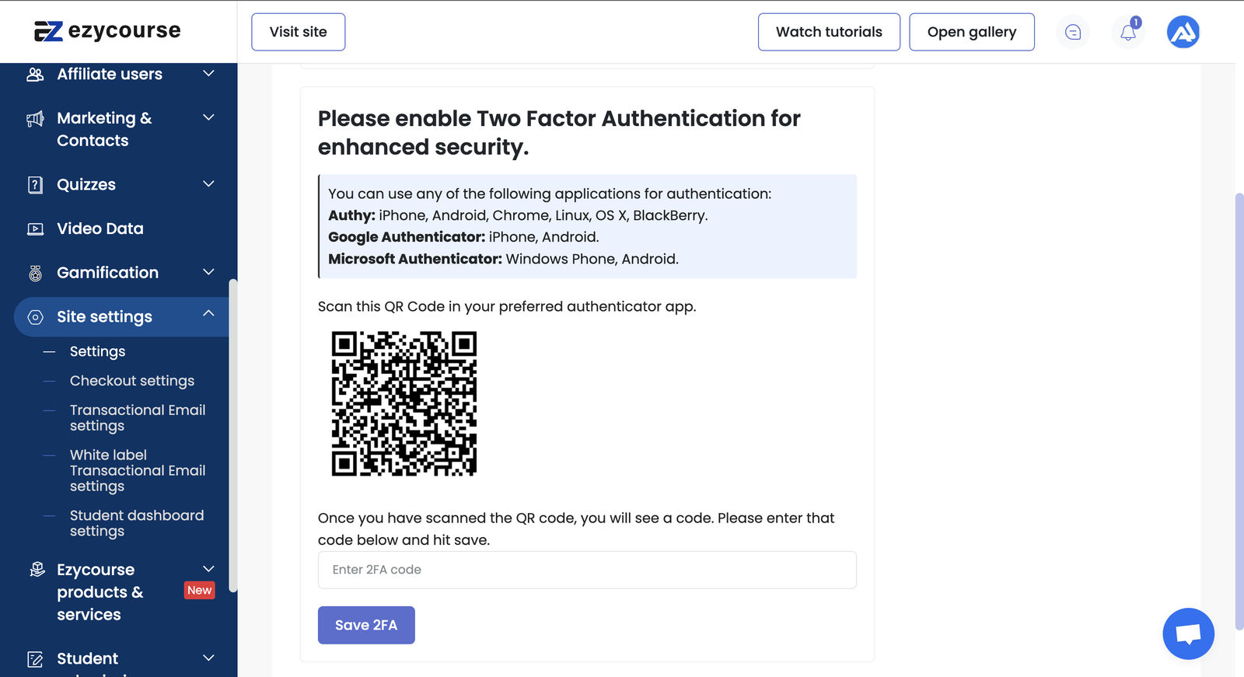Click the Watch tutorials button

(829, 32)
